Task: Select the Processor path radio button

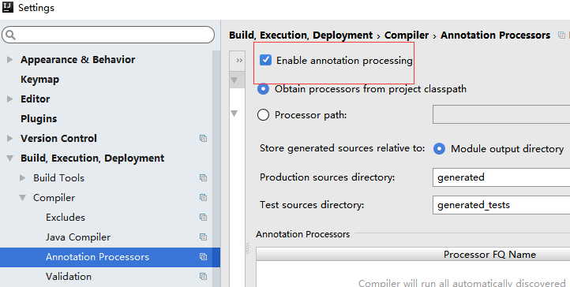Action: click(x=263, y=114)
